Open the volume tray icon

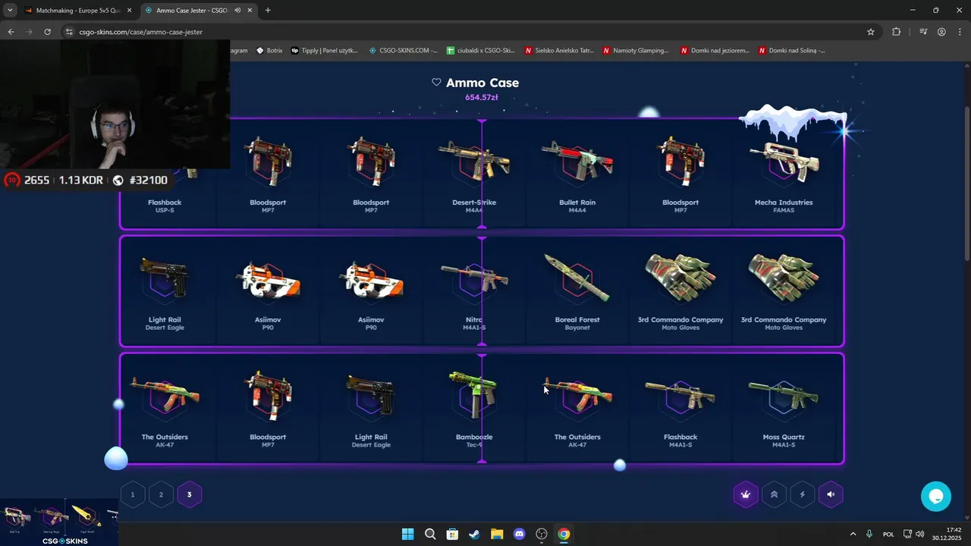[919, 534]
